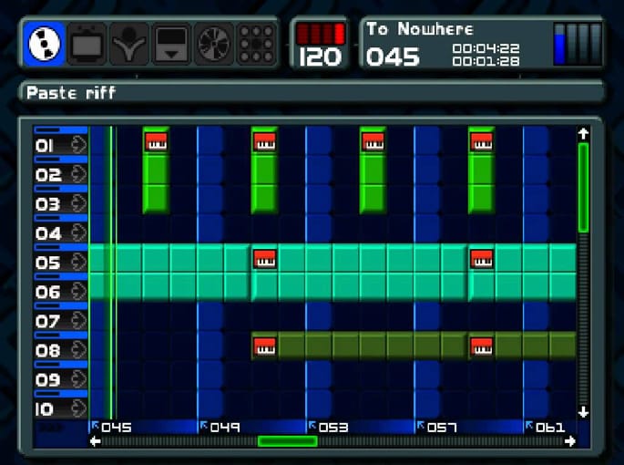This screenshot has height=465, width=624.
Task: Select track number 07 label
Action: point(48,322)
